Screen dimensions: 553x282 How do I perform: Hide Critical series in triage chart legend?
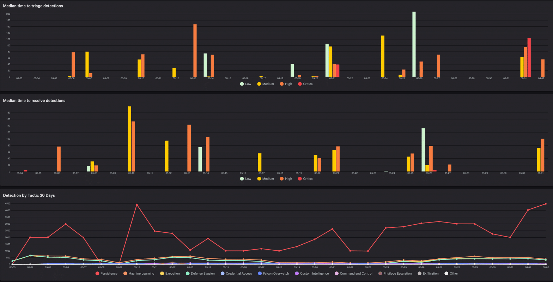[305, 84]
